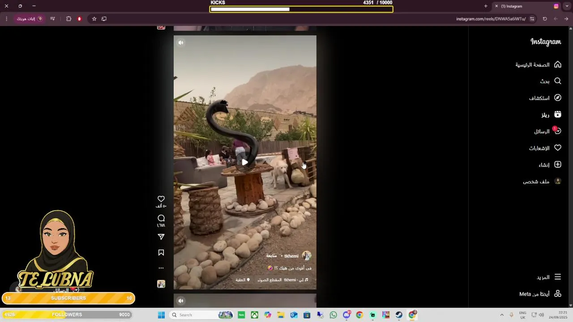Open Instagram Home (الصفحة الرئيسية)
Image resolution: width=573 pixels, height=322 pixels.
[538, 64]
